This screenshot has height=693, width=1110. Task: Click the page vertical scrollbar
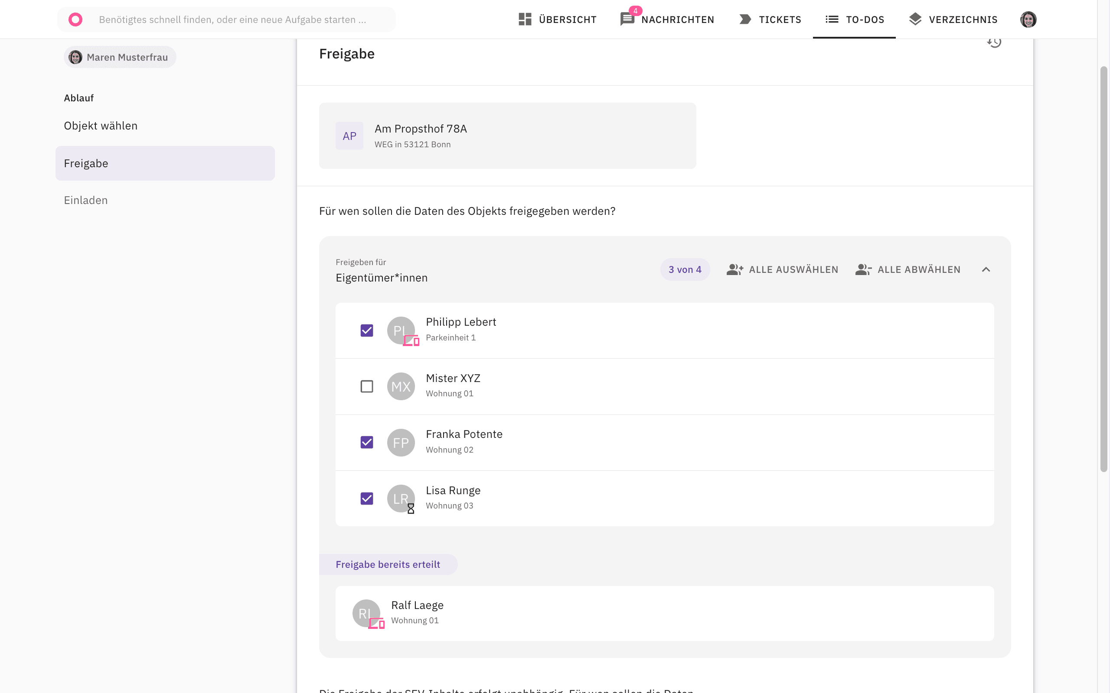pos(1103,269)
